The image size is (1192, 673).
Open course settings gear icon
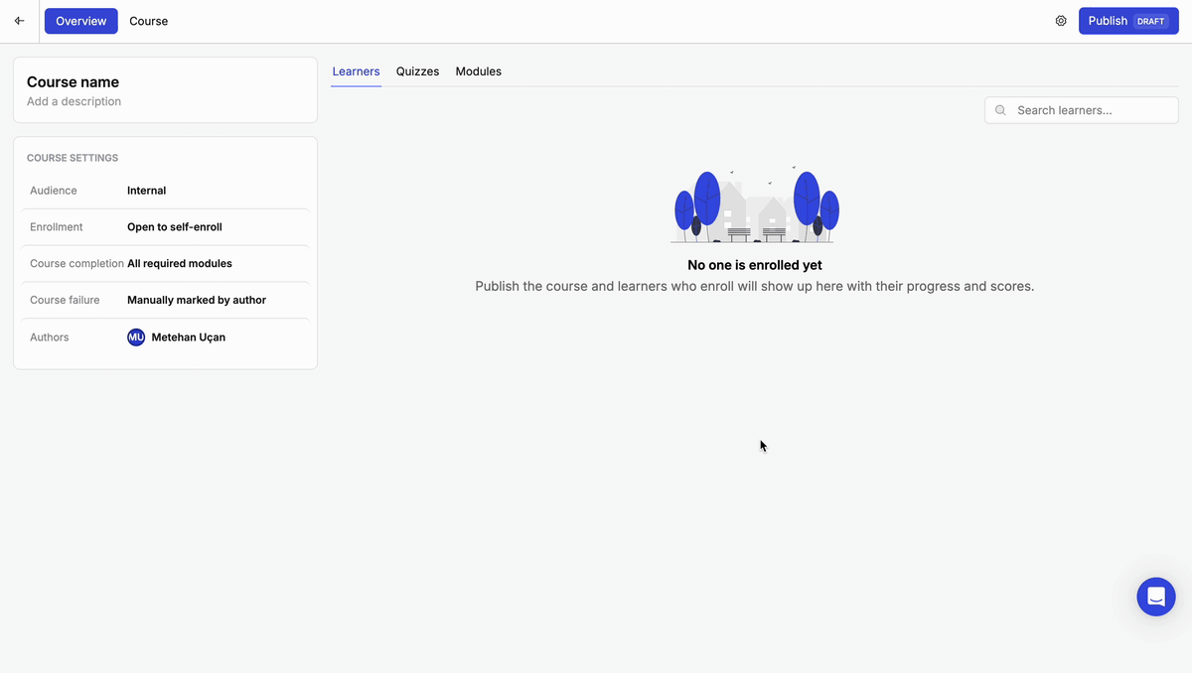point(1061,21)
